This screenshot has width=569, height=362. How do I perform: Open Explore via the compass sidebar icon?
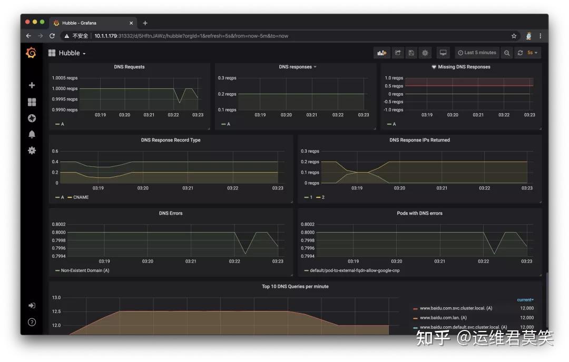(x=32, y=118)
